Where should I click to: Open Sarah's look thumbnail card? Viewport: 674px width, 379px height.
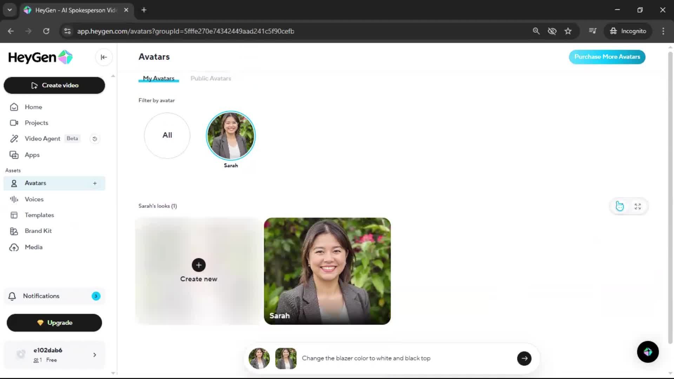tap(327, 271)
